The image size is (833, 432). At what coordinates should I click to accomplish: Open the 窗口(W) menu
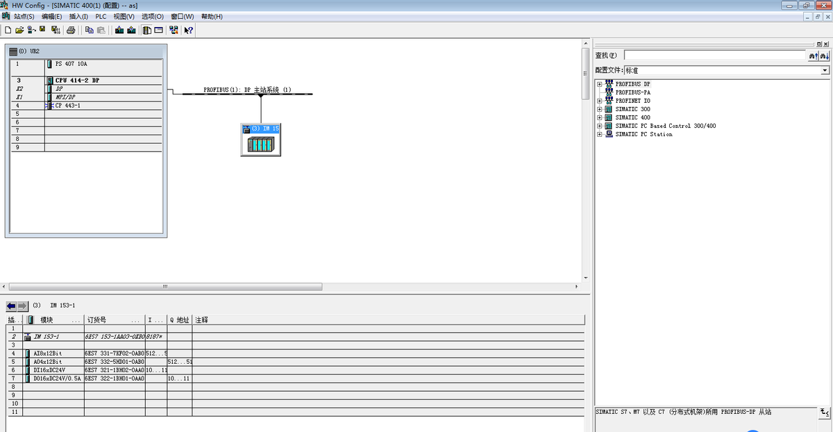point(183,16)
